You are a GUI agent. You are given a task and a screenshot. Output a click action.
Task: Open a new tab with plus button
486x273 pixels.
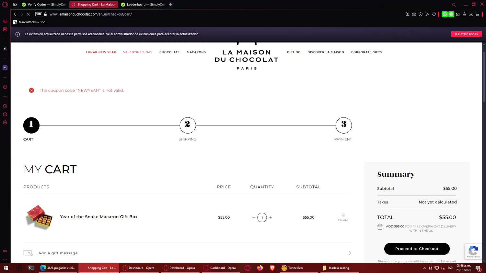171,5
